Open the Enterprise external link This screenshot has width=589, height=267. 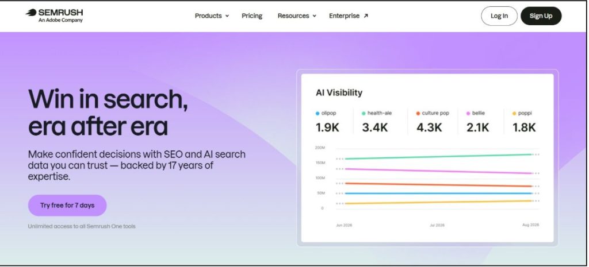(349, 16)
